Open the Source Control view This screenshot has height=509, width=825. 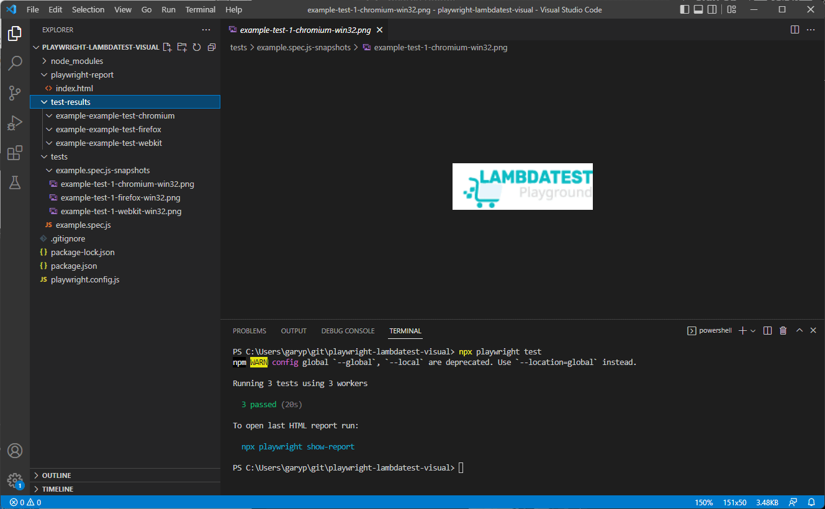tap(15, 92)
